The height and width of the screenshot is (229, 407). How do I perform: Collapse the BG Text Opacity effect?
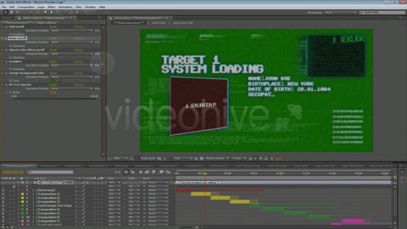tap(3, 85)
